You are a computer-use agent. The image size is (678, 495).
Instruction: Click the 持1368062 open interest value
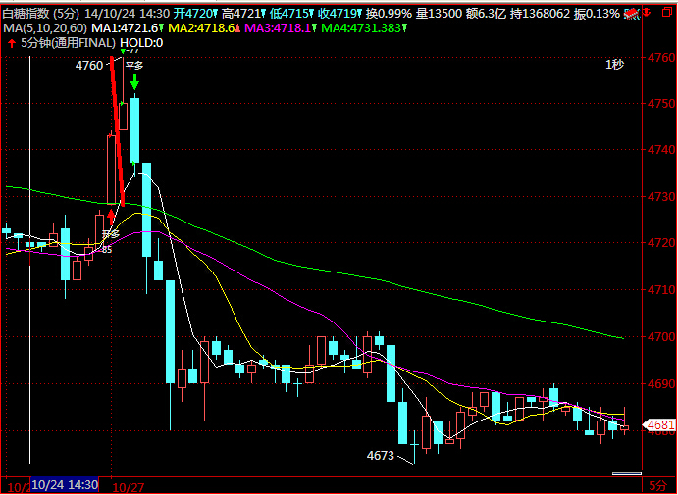540,14
